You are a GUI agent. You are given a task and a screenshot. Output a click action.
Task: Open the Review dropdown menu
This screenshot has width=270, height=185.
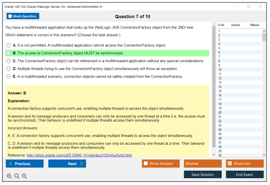click(202, 164)
